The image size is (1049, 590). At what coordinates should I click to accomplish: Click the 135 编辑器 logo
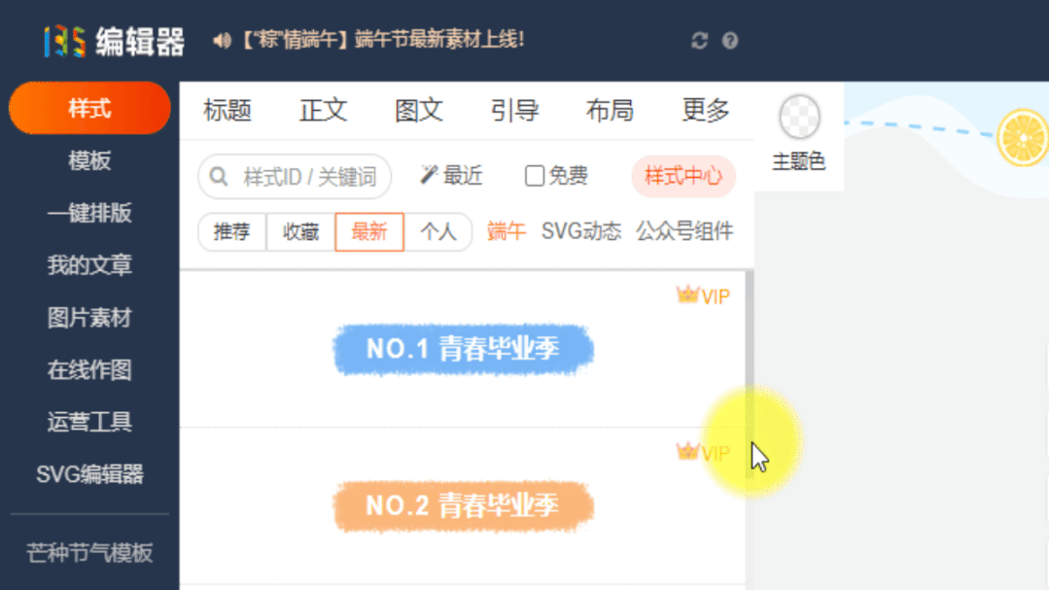coord(115,42)
